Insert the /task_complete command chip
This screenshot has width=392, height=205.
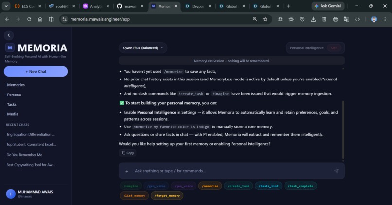tap(301, 186)
